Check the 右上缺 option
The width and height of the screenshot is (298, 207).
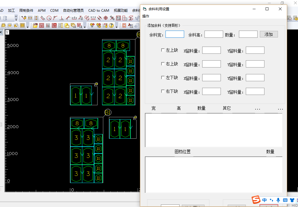click(163, 64)
